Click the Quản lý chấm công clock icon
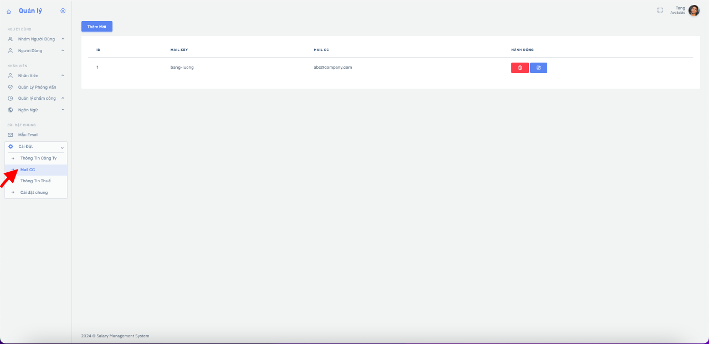 (10, 98)
